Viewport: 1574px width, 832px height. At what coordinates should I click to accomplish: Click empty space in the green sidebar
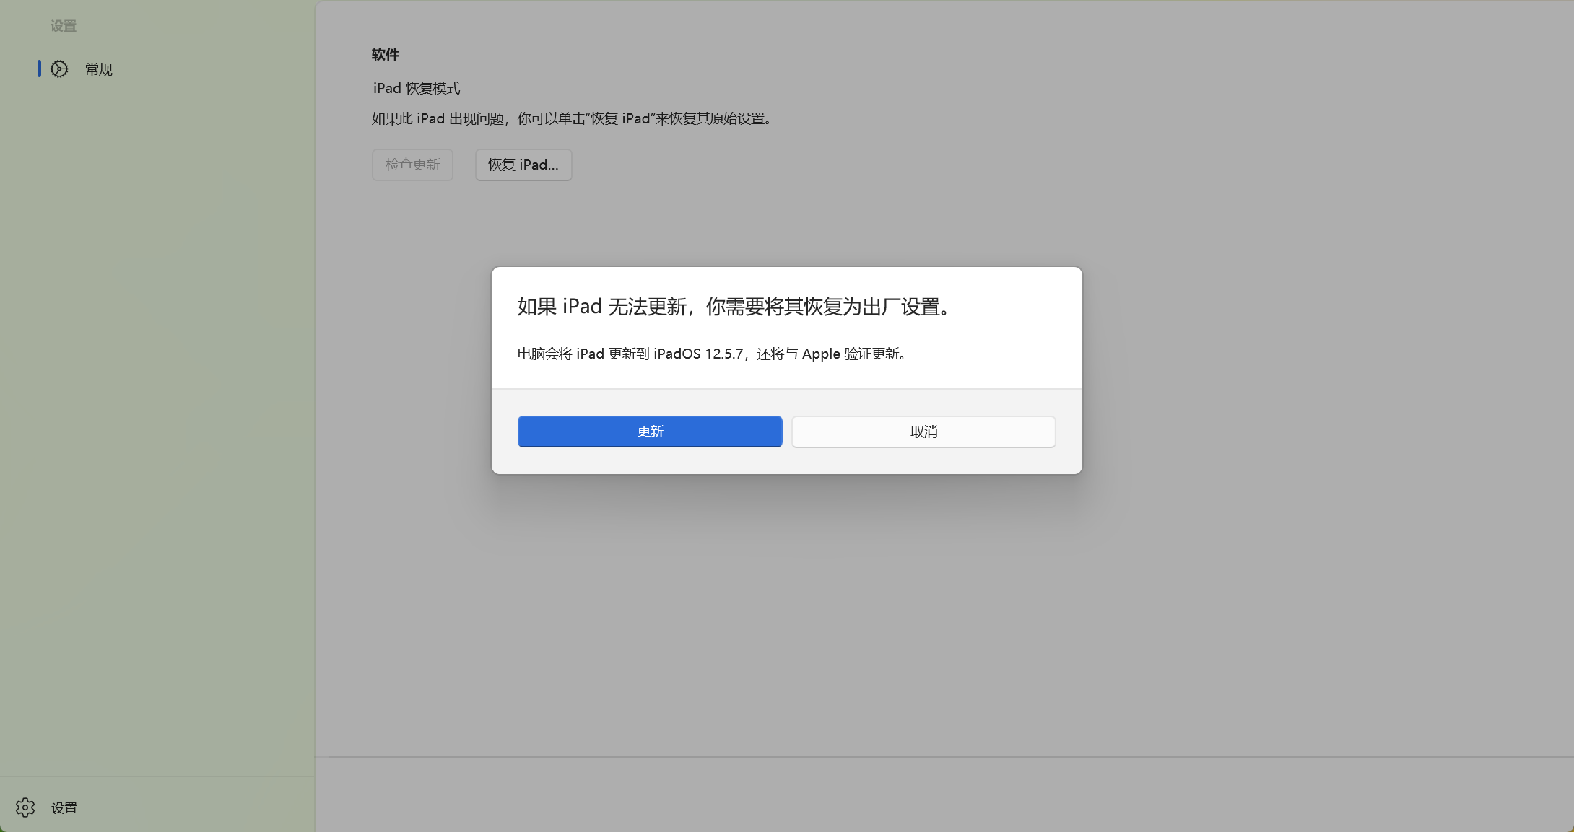[x=157, y=433]
